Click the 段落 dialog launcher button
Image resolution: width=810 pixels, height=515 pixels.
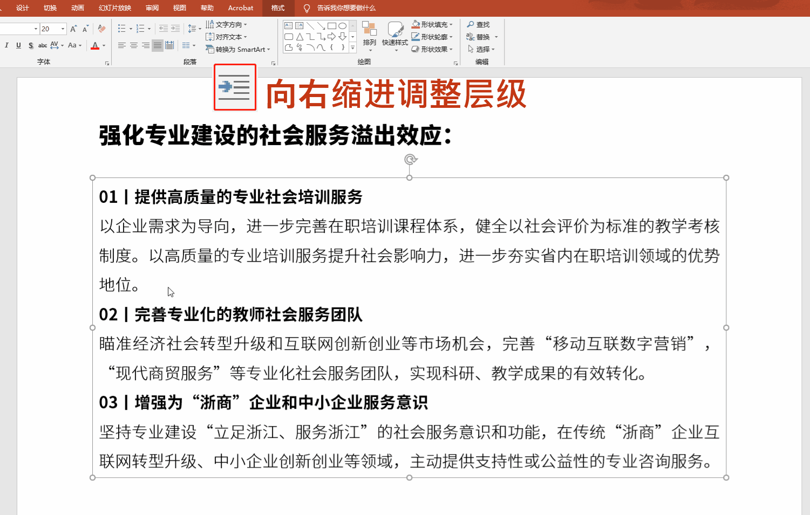coord(273,63)
